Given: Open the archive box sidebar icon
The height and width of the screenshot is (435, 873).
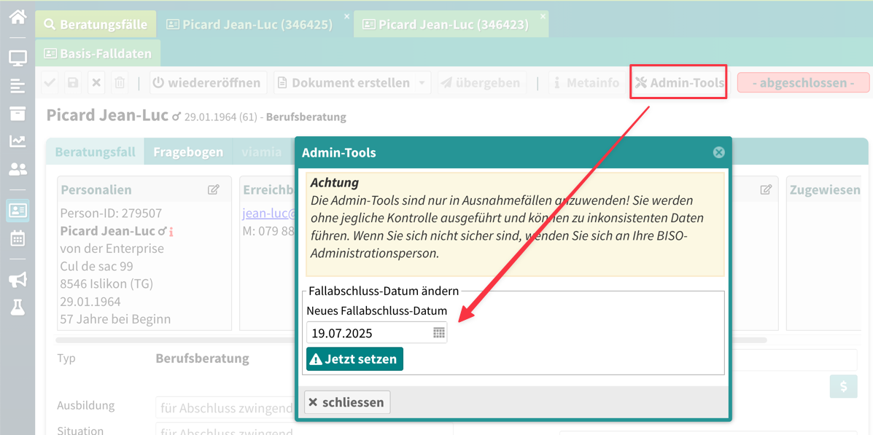Looking at the screenshot, I should (x=18, y=114).
